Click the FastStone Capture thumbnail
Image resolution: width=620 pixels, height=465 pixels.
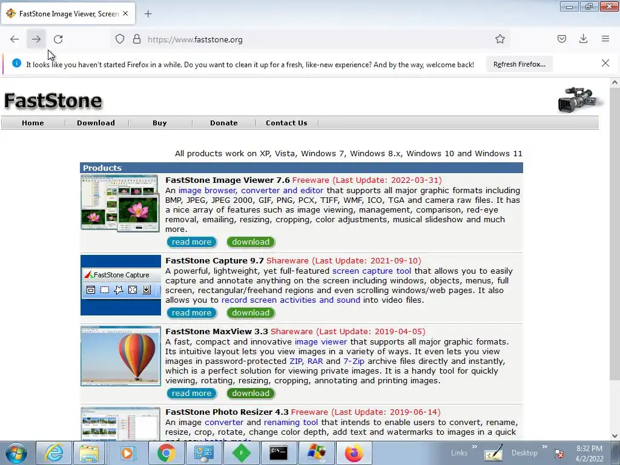[120, 285]
